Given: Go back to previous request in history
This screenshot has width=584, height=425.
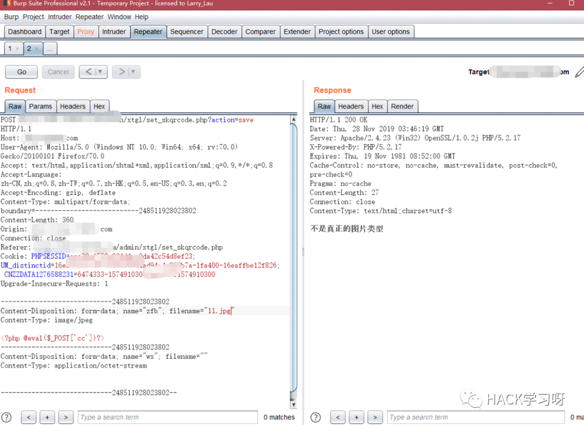Looking at the screenshot, I should 88,71.
